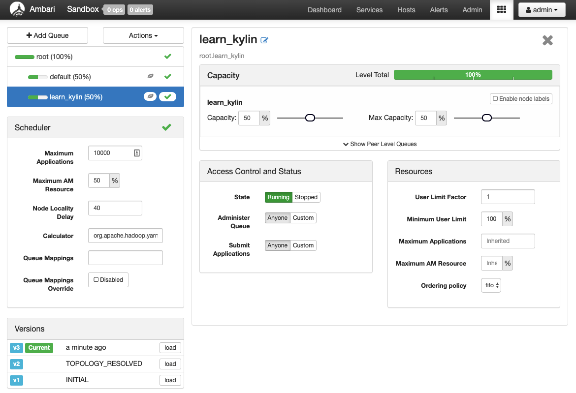576x393 pixels.
Task: Click the checkmark badge on learn_kylin row
Action: tap(167, 97)
